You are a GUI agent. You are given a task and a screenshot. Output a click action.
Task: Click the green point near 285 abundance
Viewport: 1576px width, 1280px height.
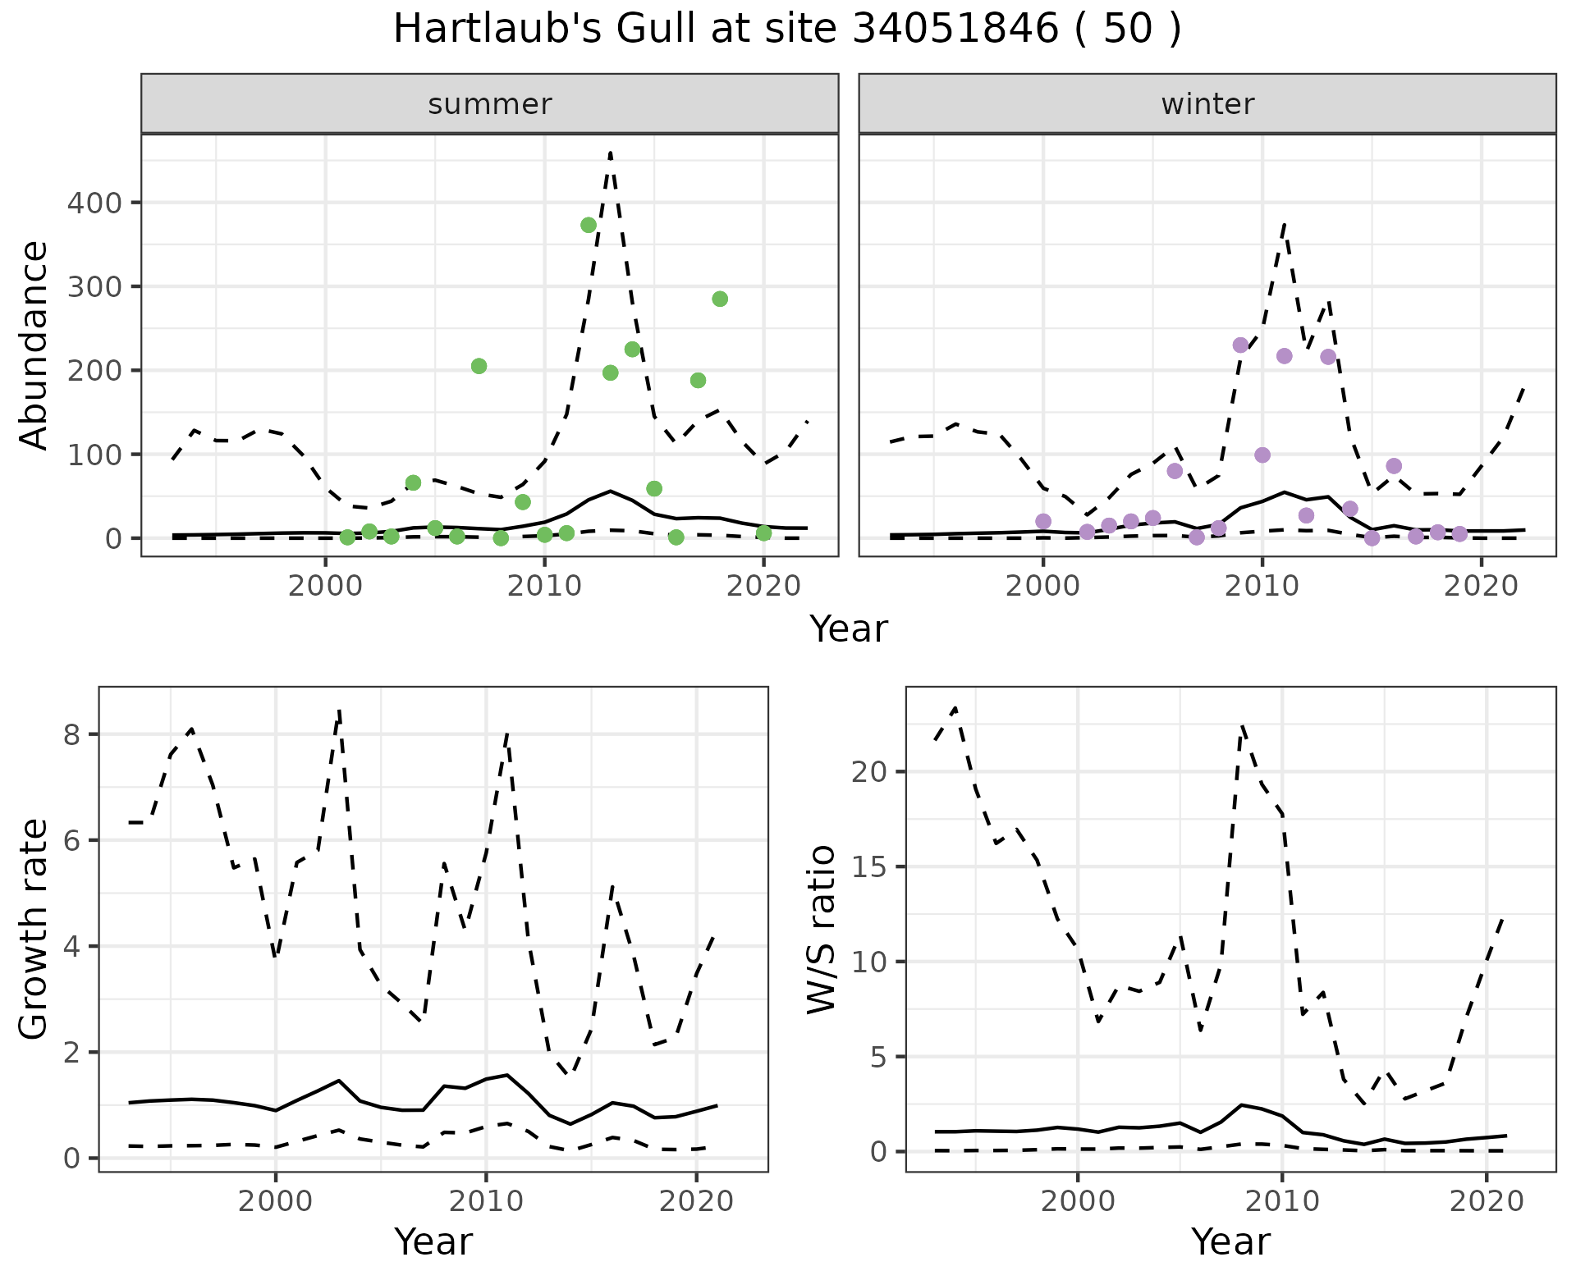pos(720,299)
